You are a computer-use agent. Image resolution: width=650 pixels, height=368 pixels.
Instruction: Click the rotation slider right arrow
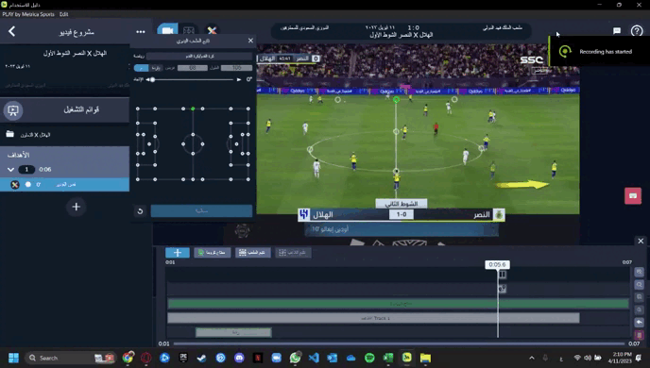coord(239,79)
